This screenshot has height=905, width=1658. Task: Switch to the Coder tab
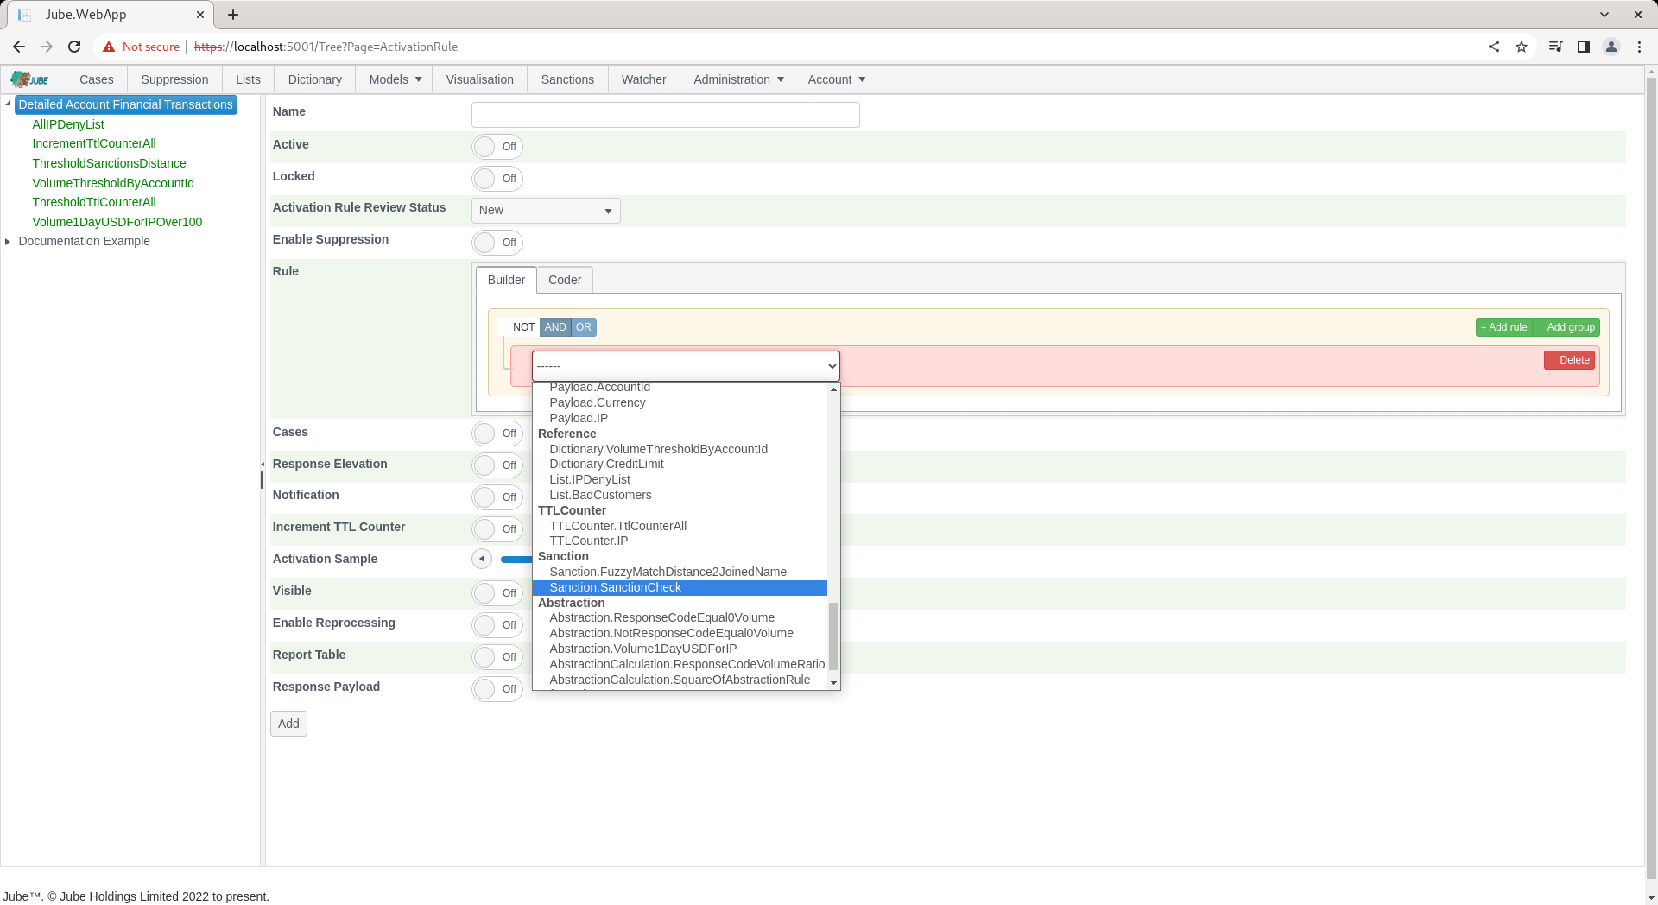pyautogui.click(x=565, y=280)
